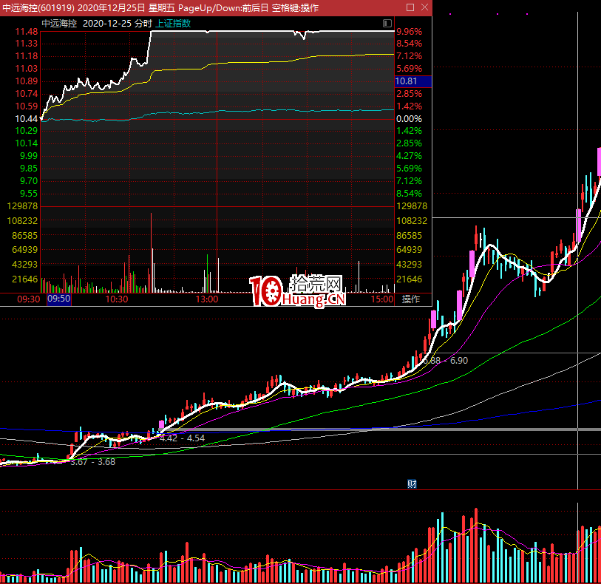Click the 2020-12-25 分时 date label
Image resolution: width=601 pixels, height=584 pixels.
[118, 24]
